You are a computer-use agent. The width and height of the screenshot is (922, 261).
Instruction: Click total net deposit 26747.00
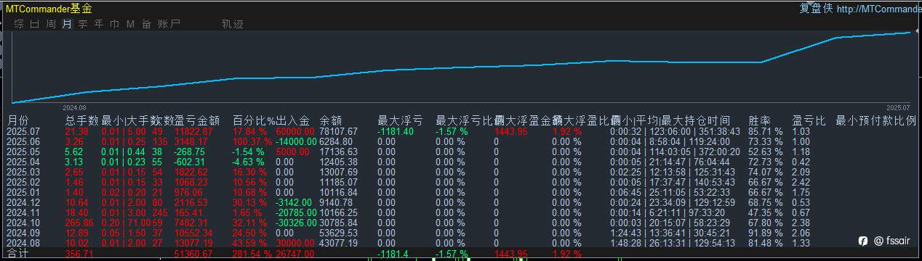(x=295, y=254)
